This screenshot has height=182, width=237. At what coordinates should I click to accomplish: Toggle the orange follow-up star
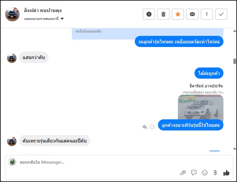[x=178, y=14]
